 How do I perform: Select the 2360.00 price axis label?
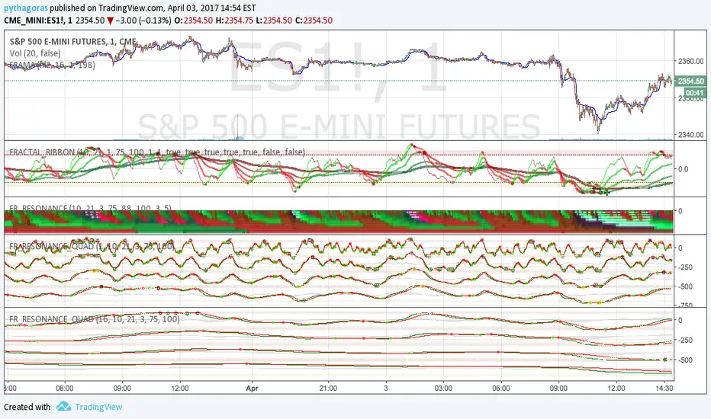coord(691,61)
